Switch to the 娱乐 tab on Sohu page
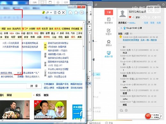166x124 pixels. (x=38, y=95)
